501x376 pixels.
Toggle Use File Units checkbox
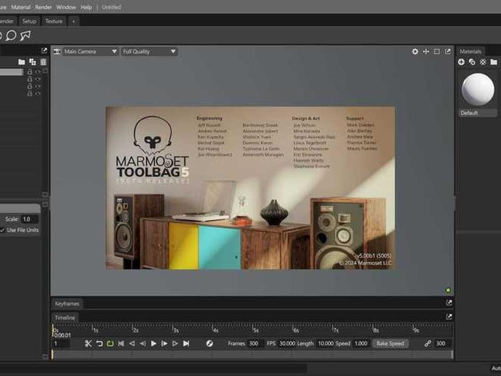coord(3,230)
